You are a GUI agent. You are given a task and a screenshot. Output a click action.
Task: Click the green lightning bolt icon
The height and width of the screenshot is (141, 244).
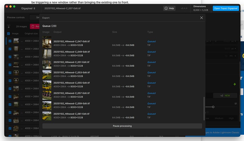coord(235,84)
